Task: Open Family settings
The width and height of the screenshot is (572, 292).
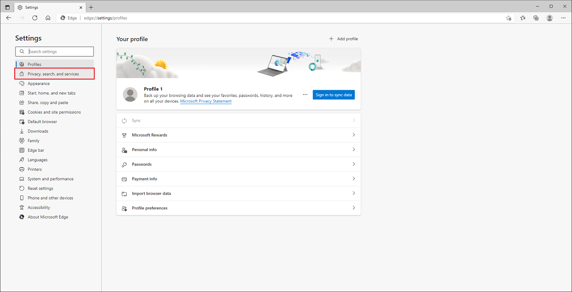Action: point(54,141)
